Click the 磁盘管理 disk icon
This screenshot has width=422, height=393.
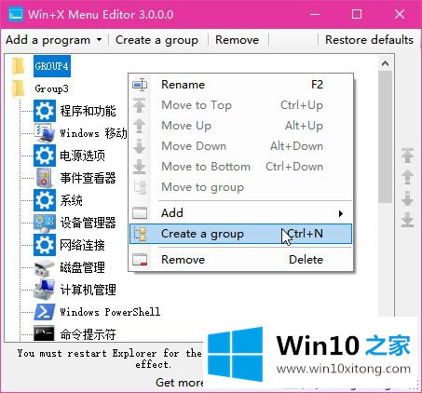coord(45,267)
